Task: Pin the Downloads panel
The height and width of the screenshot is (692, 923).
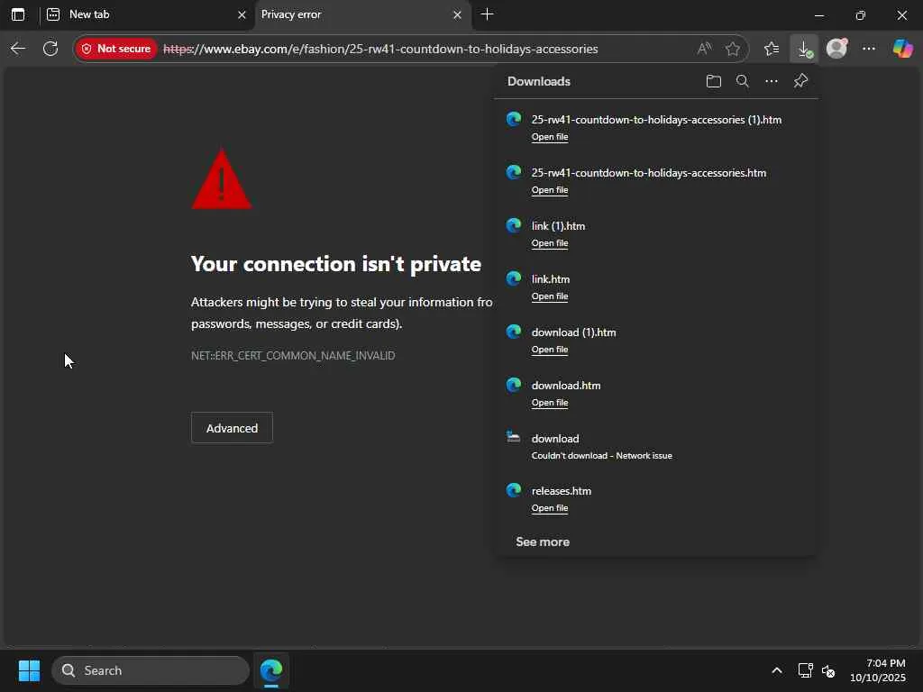Action: point(800,81)
